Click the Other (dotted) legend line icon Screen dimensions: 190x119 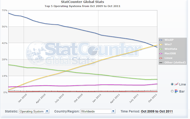coord(161,63)
